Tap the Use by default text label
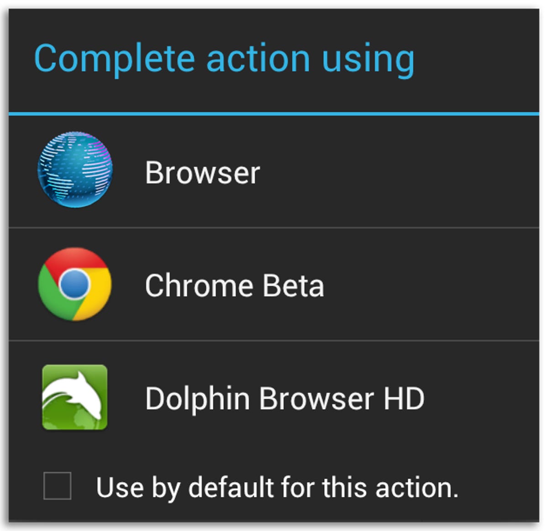 click(x=279, y=487)
